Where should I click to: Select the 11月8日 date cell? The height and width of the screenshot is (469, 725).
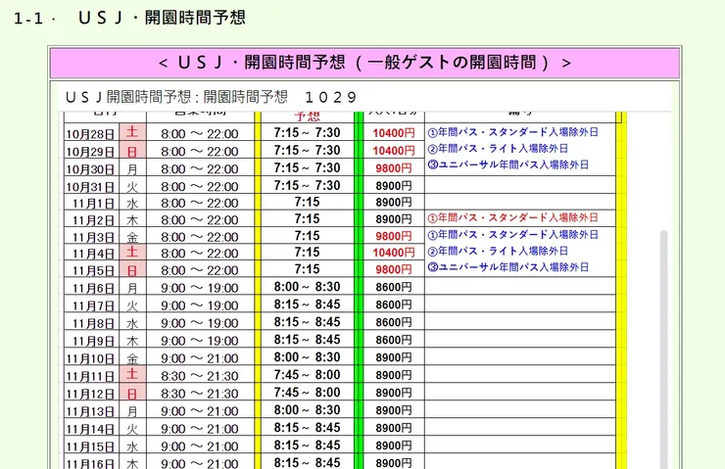click(x=90, y=322)
